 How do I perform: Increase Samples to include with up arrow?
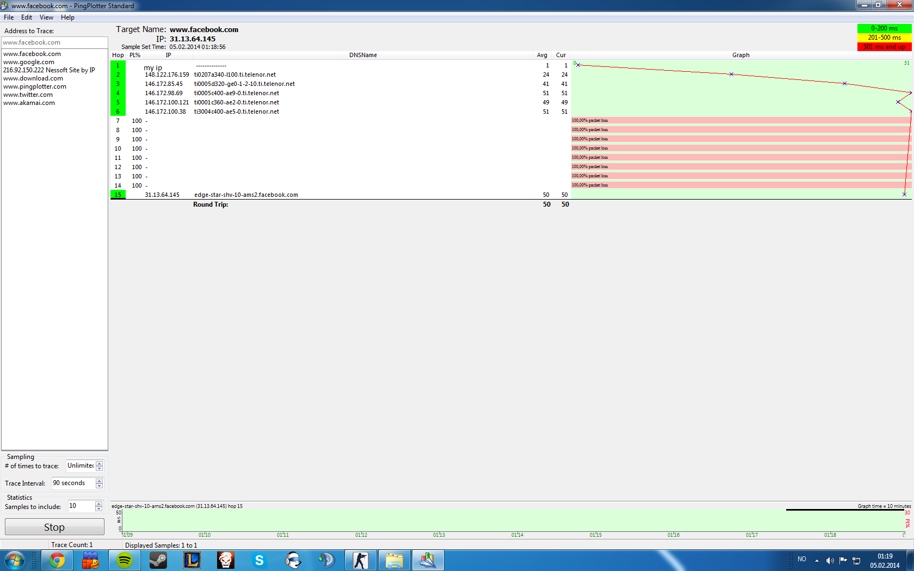click(x=98, y=504)
